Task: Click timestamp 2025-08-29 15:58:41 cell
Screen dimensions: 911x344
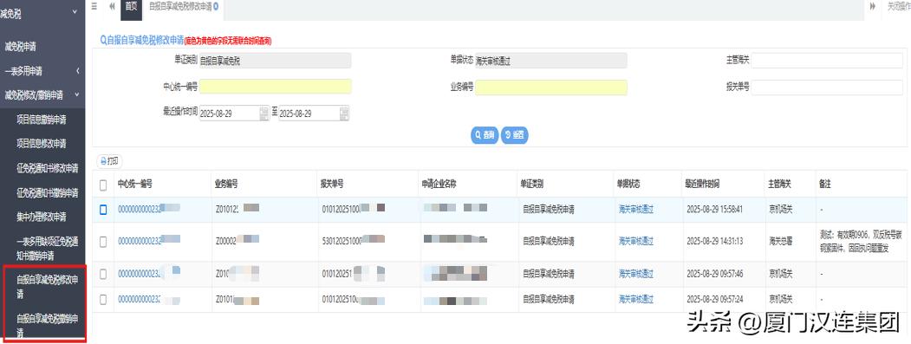Action: click(x=714, y=209)
